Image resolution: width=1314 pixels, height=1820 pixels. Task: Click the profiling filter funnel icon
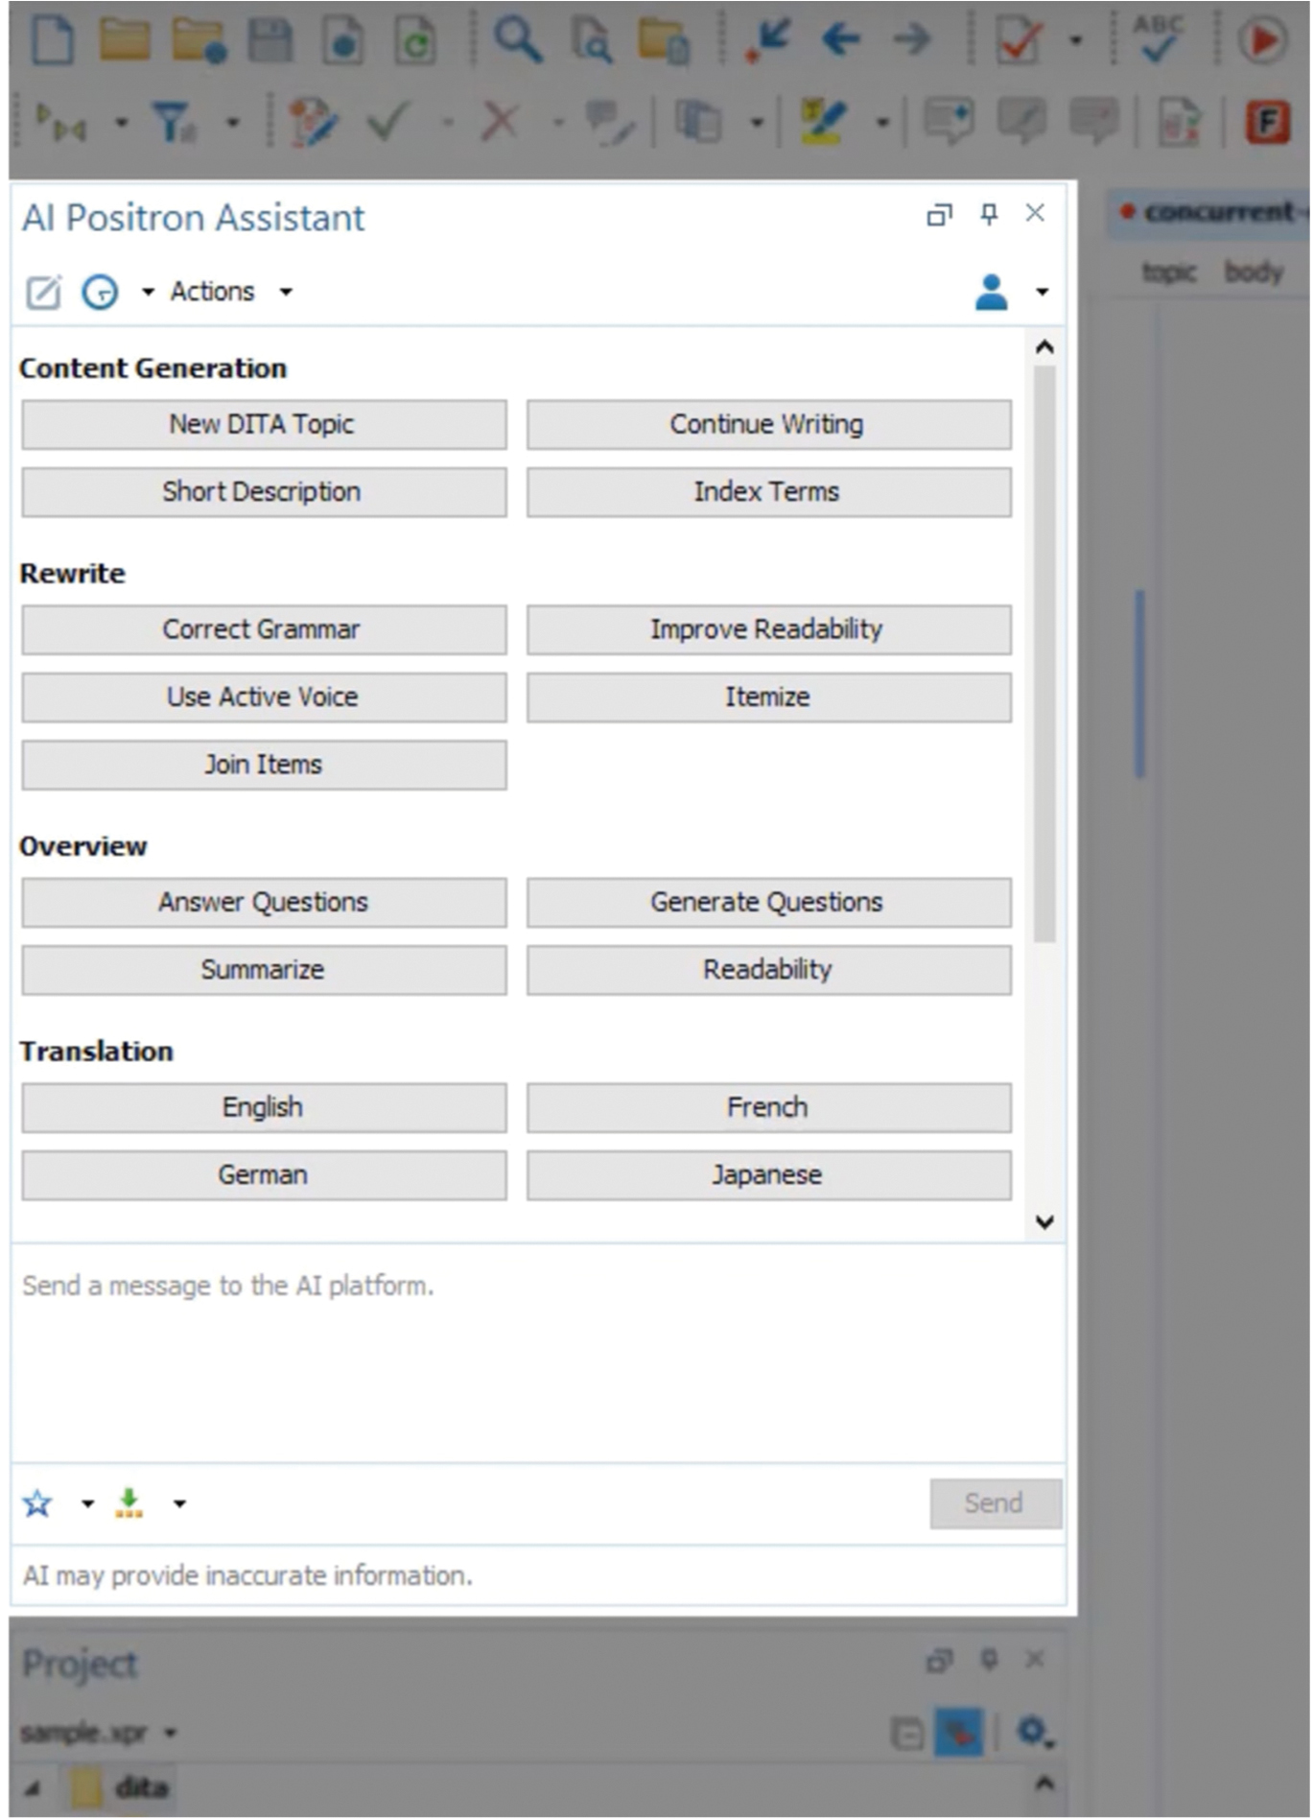[175, 123]
